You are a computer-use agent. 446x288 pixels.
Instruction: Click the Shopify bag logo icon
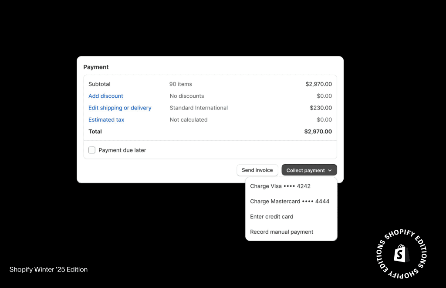point(401,254)
